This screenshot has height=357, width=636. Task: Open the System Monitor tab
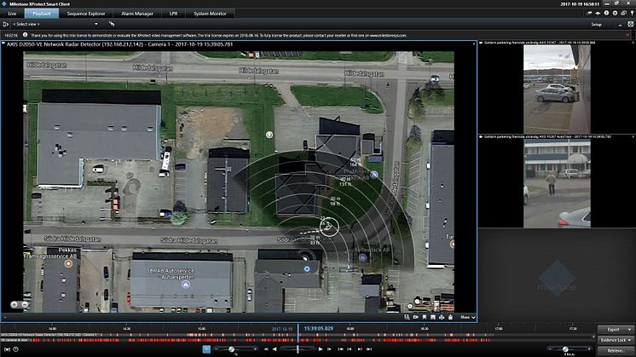pyautogui.click(x=210, y=14)
